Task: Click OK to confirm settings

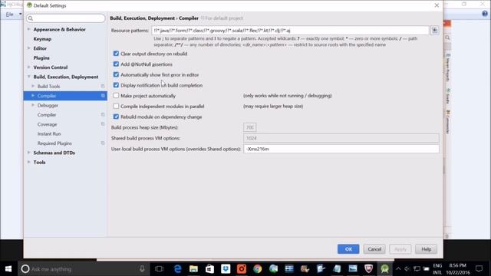Action: point(348,249)
